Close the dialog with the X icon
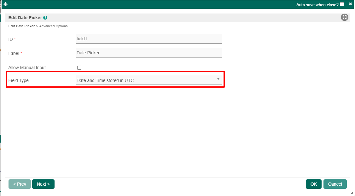Image resolution: width=355 pixels, height=196 pixels. point(350,4)
